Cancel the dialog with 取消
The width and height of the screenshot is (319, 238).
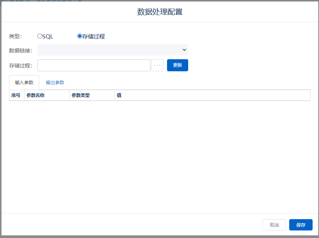[274, 225]
